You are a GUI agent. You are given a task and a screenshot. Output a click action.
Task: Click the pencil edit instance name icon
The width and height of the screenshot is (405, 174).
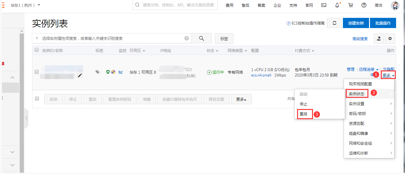(x=80, y=75)
